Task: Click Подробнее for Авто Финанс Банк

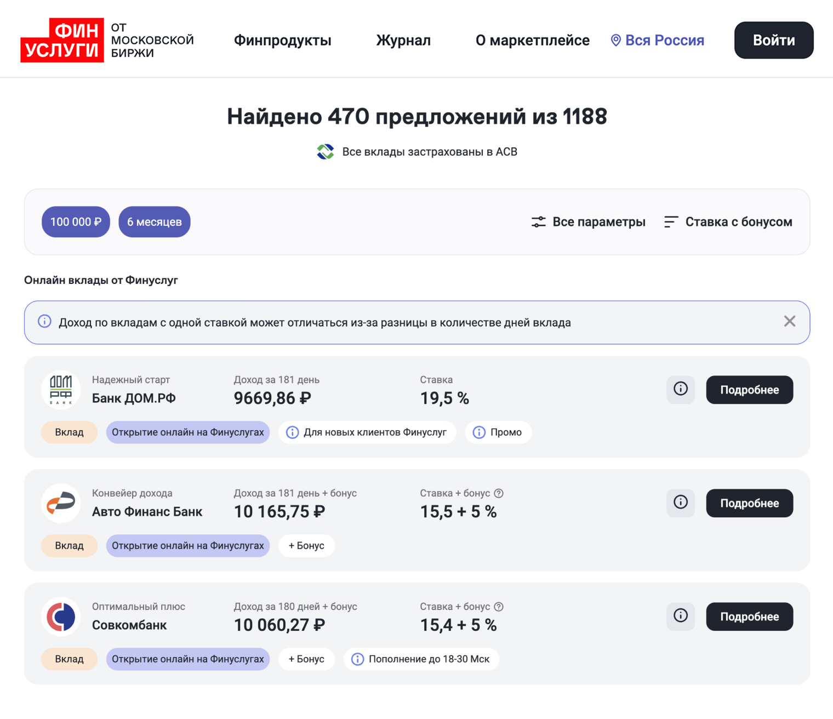Action: (x=749, y=503)
